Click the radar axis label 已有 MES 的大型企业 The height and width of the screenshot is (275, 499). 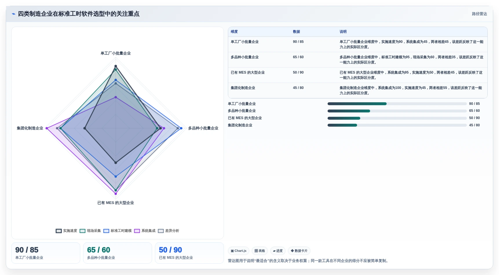click(x=116, y=203)
